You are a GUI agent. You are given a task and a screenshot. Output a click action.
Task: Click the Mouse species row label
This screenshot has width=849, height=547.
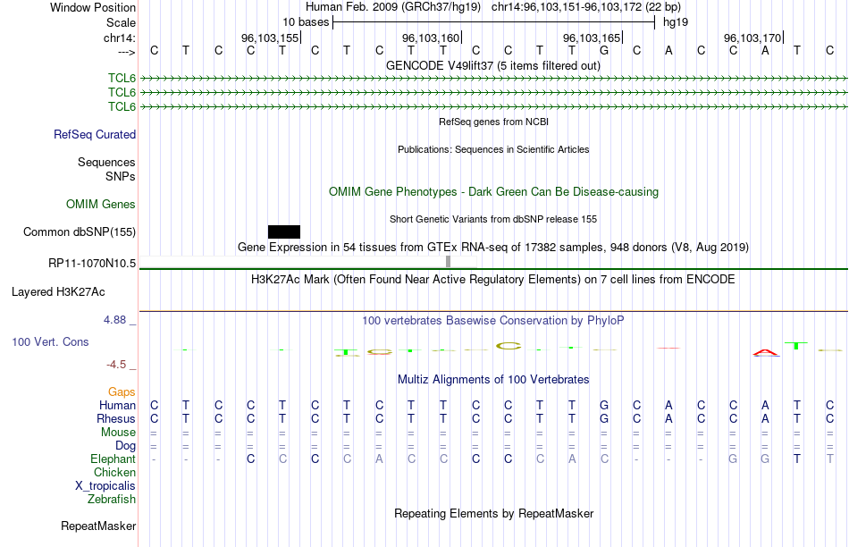[x=118, y=433]
